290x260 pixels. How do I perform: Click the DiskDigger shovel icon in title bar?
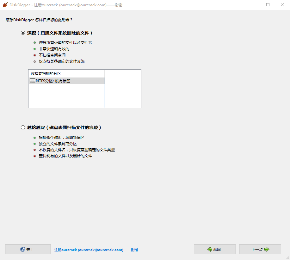point(5,5)
